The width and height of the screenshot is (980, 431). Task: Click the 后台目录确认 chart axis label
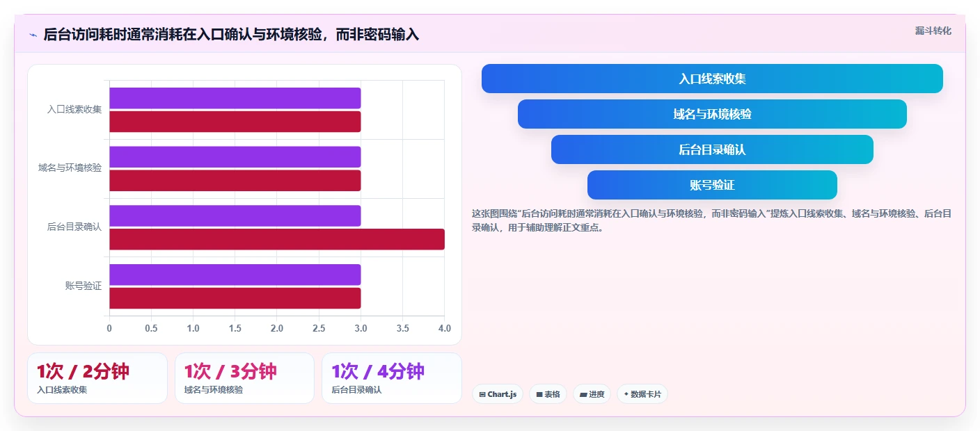tap(74, 227)
